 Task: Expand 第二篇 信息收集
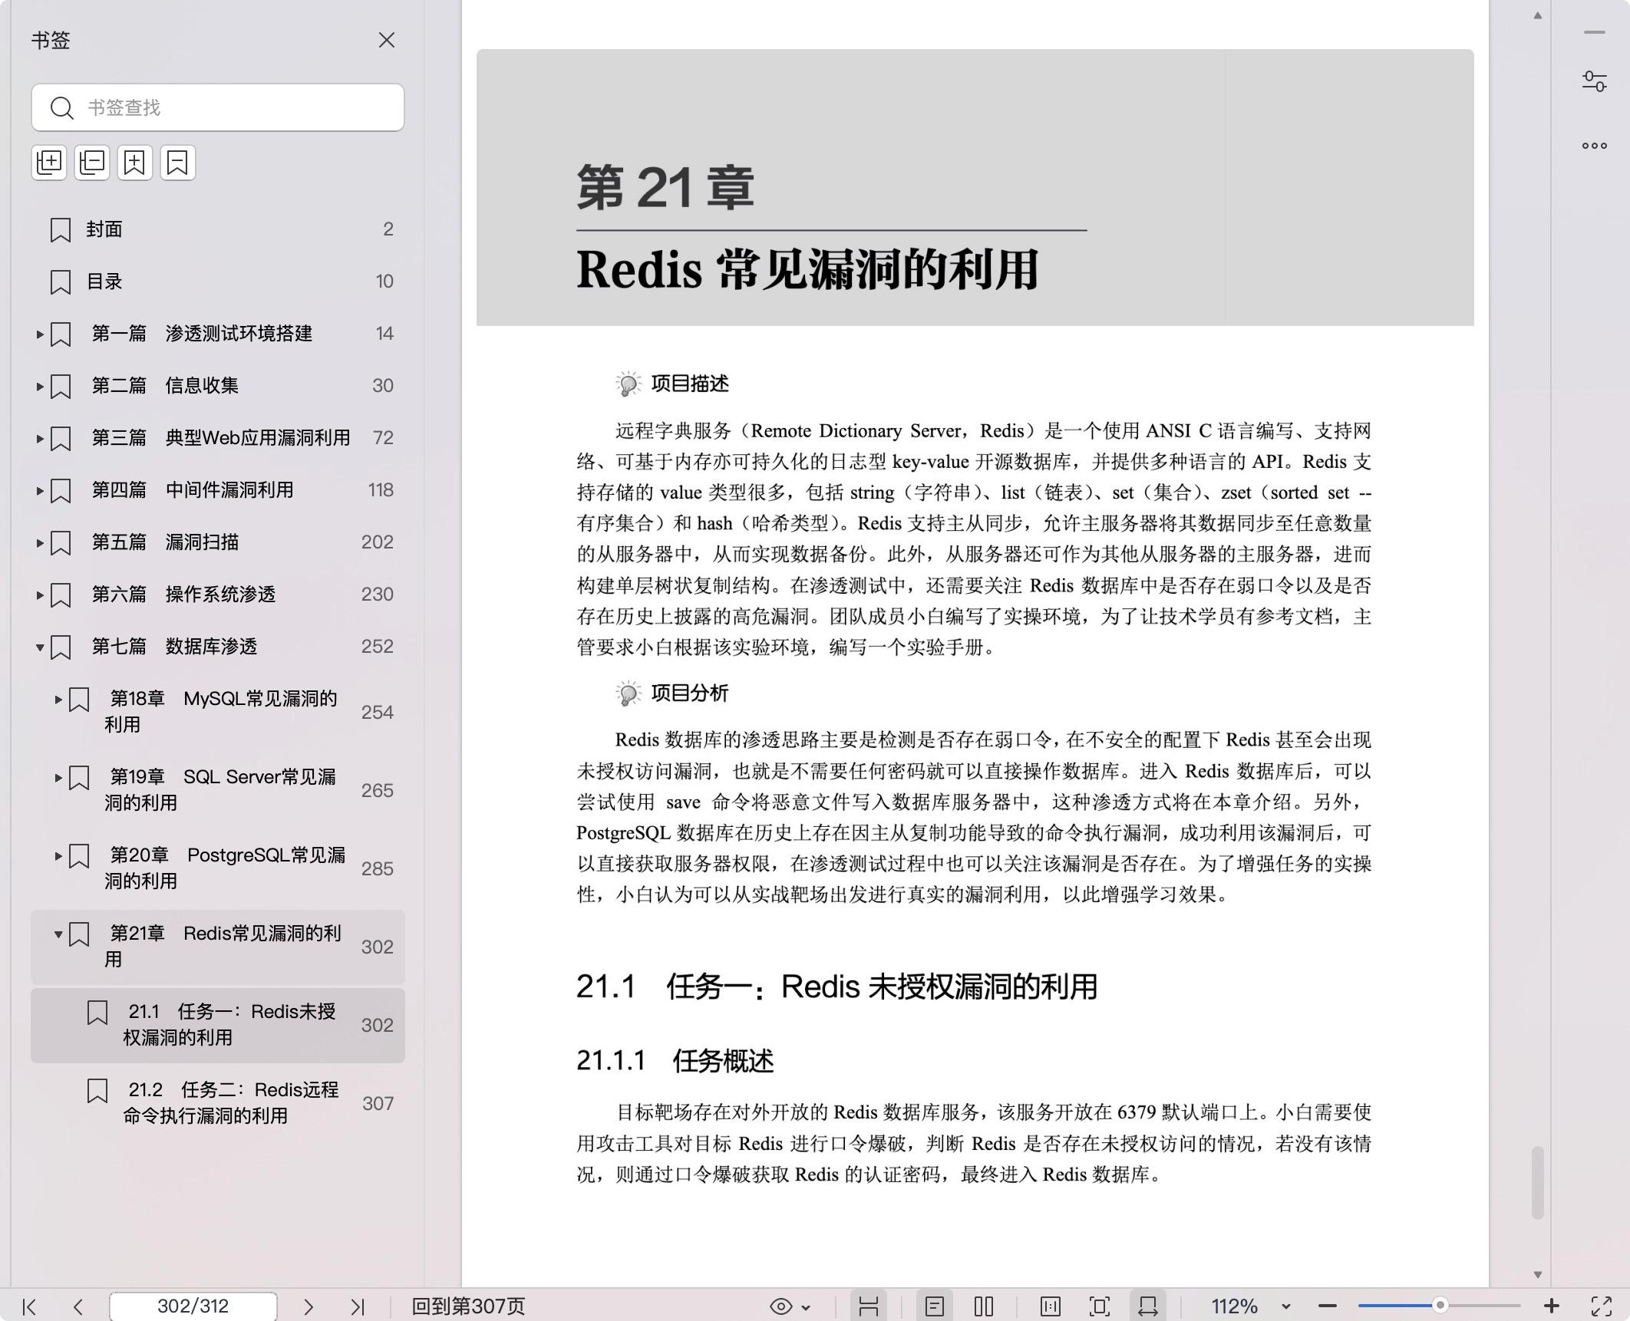pos(39,386)
